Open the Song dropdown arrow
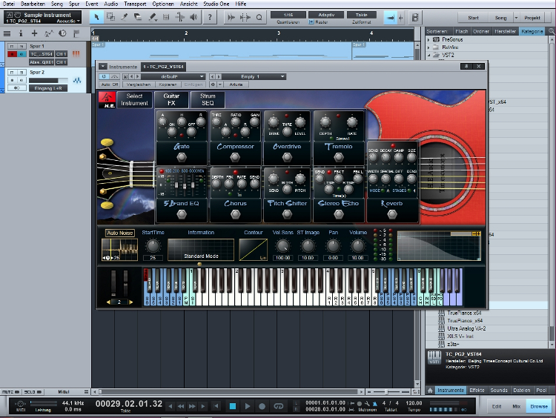This screenshot has width=556, height=418. [516, 17]
